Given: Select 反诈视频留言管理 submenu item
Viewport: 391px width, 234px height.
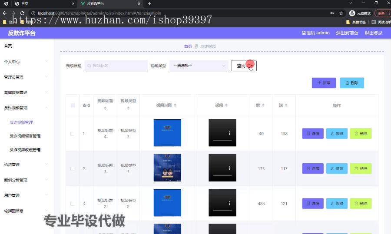Looking at the screenshot, I should pos(25,136).
